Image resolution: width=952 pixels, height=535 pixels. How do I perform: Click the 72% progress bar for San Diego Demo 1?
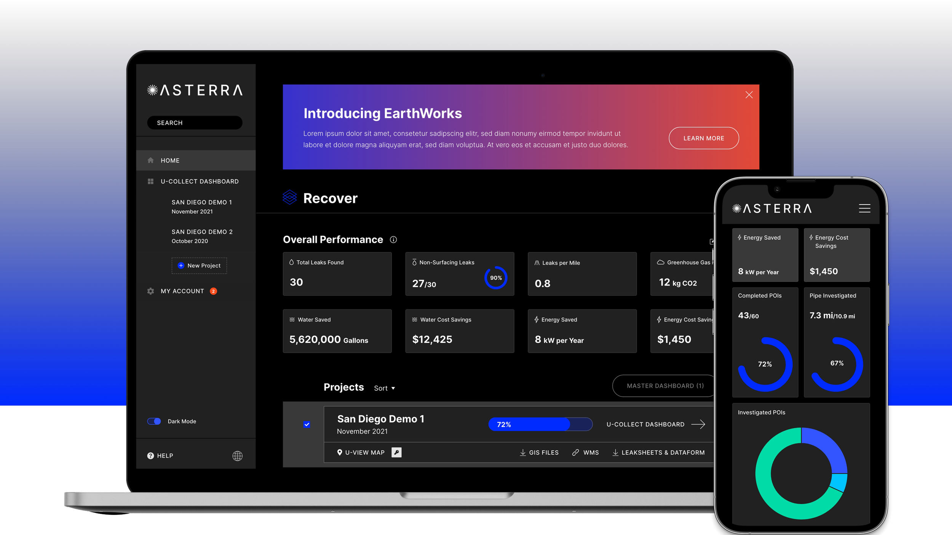coord(540,424)
